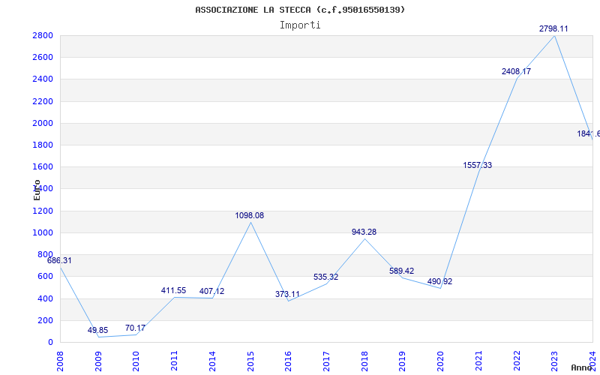Select the 70.17 data label
Viewport: 600px width, 375px height.
[x=136, y=328]
